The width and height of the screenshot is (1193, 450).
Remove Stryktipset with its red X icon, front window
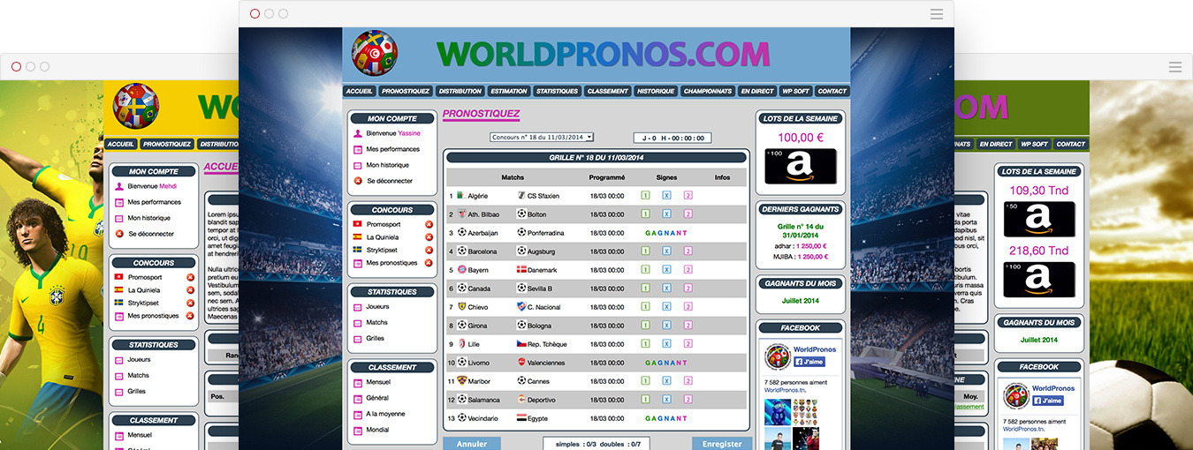pos(429,250)
